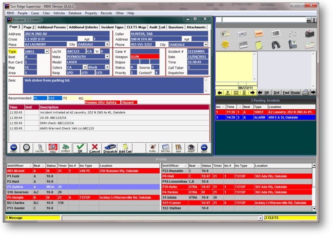Select recommended unit P1

pos(40,98)
